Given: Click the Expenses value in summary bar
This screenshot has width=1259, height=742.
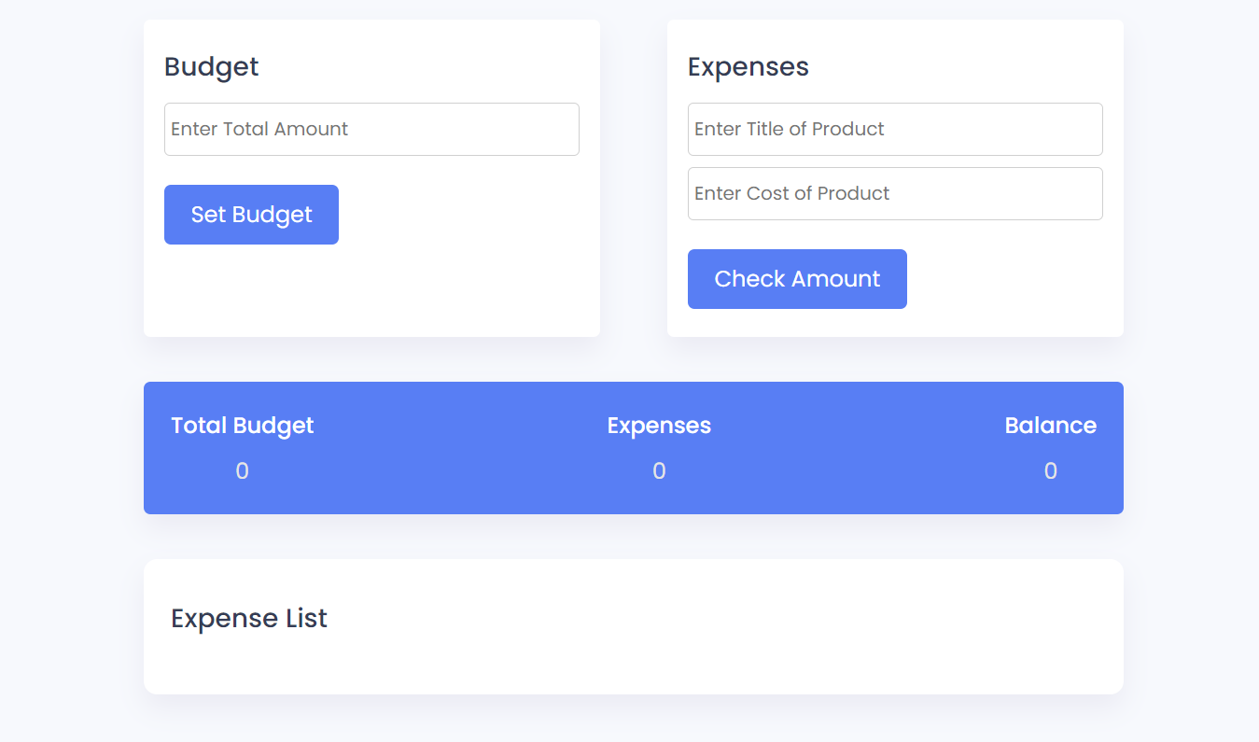Looking at the screenshot, I should pos(659,471).
